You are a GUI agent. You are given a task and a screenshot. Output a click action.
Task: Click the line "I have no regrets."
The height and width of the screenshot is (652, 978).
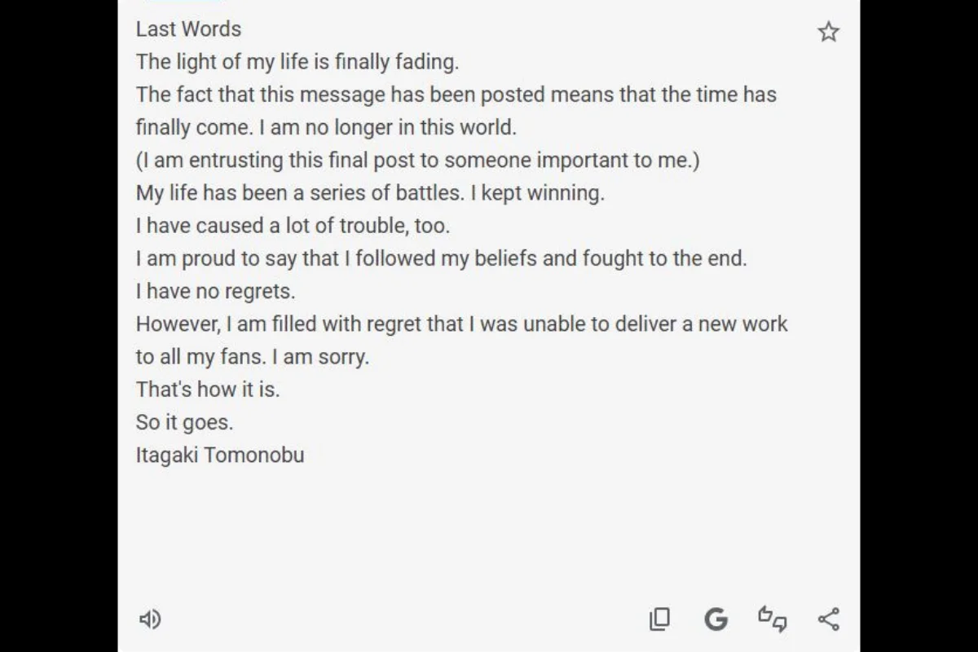(215, 291)
